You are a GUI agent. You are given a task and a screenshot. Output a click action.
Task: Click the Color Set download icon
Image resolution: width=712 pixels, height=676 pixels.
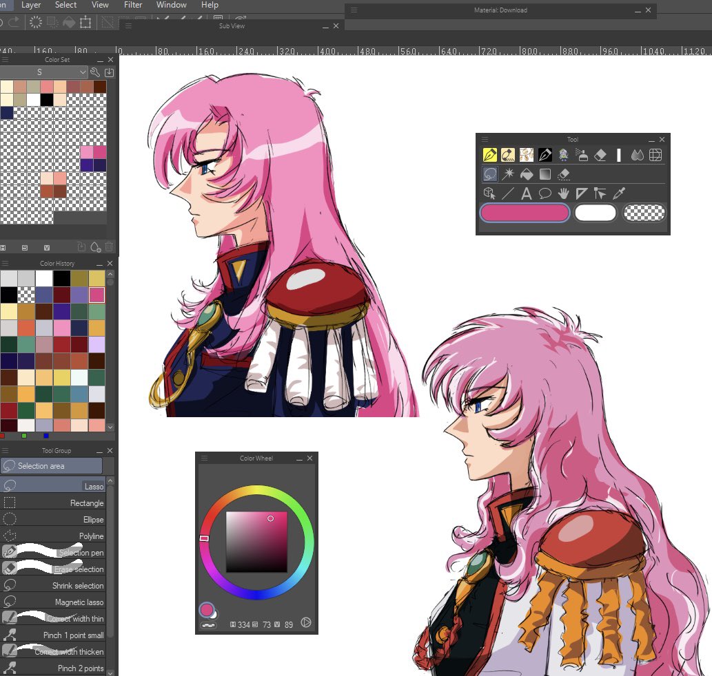[110, 72]
